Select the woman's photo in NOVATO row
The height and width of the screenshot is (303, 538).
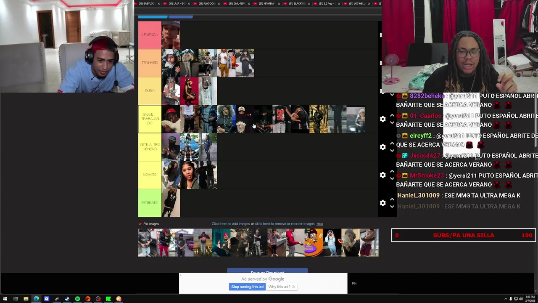[x=189, y=175]
